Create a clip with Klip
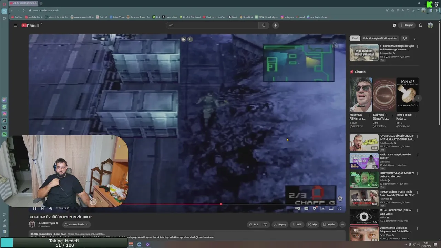The width and height of the screenshot is (441, 248). point(312,225)
